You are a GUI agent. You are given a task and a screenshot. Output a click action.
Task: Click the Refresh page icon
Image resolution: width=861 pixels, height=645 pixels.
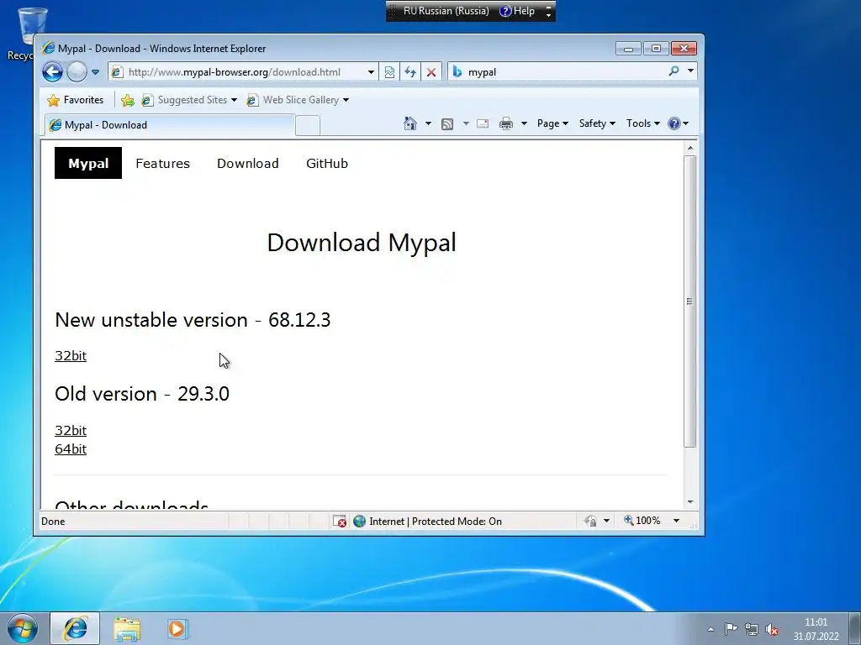tap(410, 72)
